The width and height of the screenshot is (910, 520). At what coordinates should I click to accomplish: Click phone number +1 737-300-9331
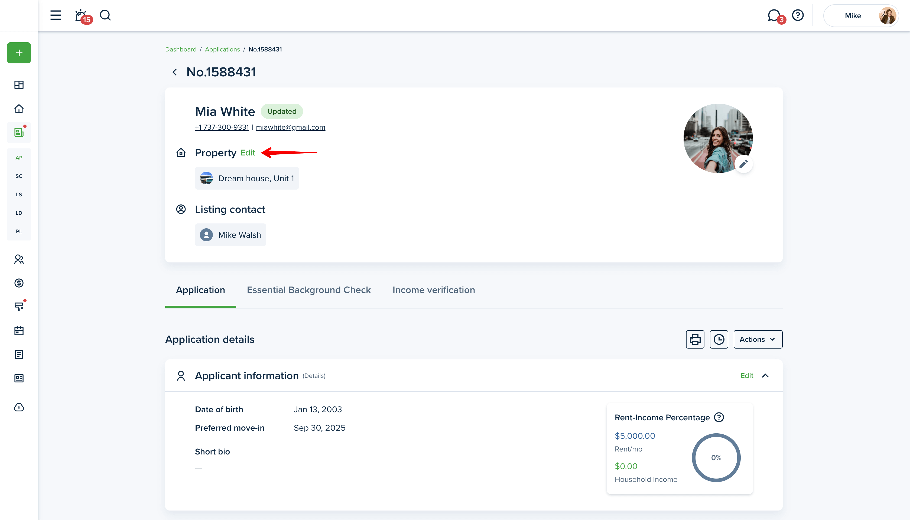(222, 127)
